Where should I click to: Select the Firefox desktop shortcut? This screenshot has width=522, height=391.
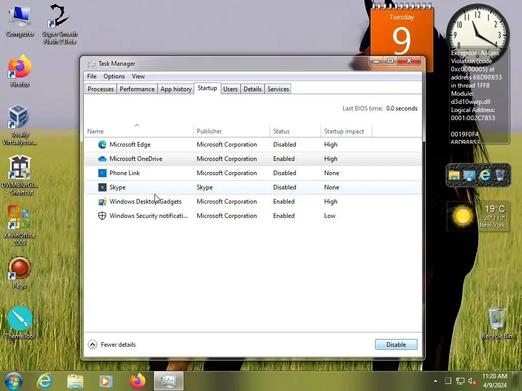20,71
